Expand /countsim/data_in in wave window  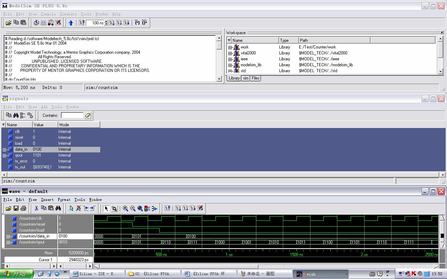pos(8,236)
